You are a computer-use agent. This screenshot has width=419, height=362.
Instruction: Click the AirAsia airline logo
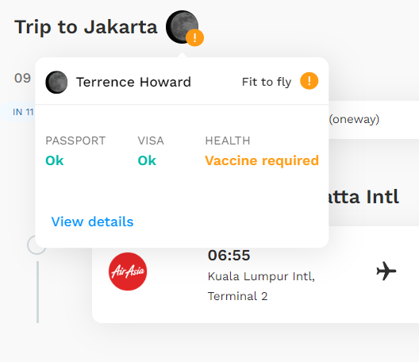coord(128,271)
